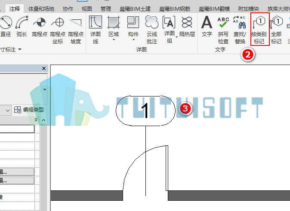
Task: Select the 高程点坐标 spot coordinate tool
Action: 58,30
